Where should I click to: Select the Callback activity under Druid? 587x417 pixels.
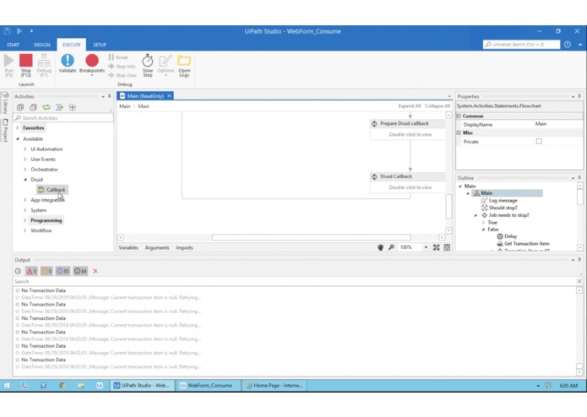click(x=52, y=190)
